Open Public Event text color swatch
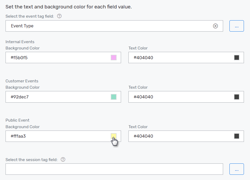250x180 pixels. (x=237, y=136)
